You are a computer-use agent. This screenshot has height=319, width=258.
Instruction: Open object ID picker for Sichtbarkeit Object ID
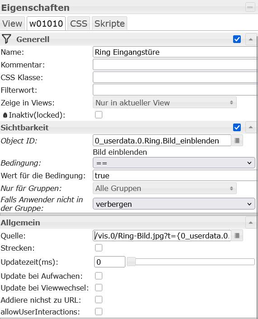tap(237, 141)
